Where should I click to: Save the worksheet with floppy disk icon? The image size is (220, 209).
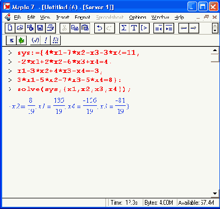(x=40, y=28)
